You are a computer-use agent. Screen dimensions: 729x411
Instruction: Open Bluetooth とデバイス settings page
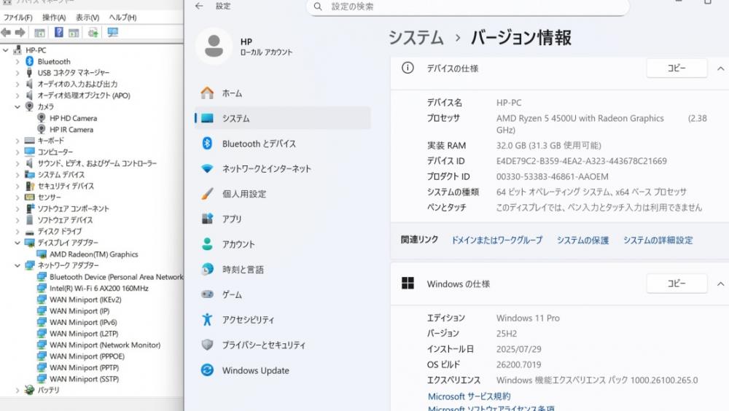pos(282,144)
